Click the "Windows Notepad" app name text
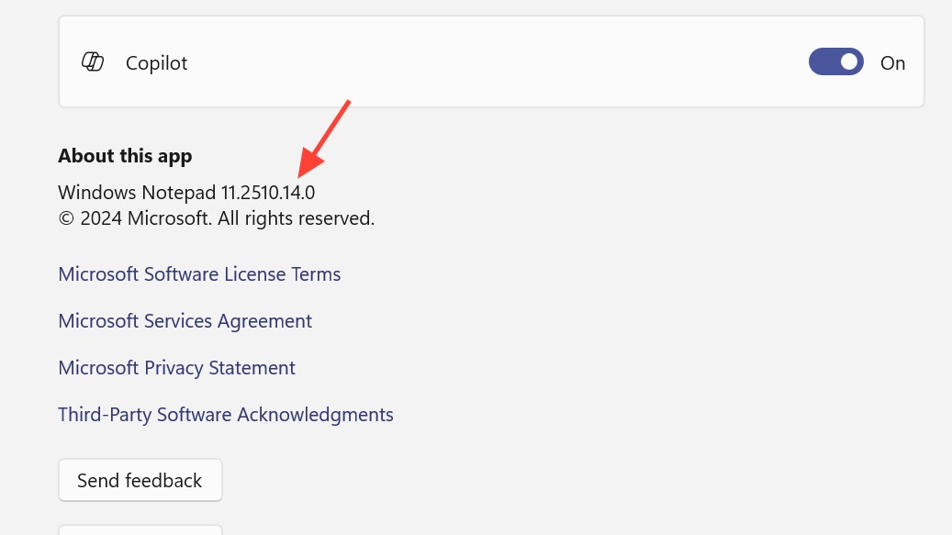Viewport: 952px width, 535px height. point(137,193)
